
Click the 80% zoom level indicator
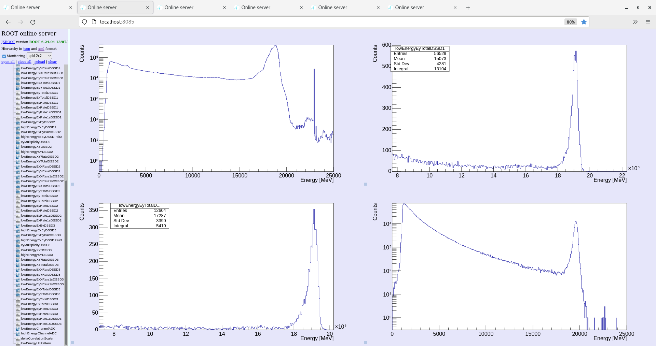point(571,22)
